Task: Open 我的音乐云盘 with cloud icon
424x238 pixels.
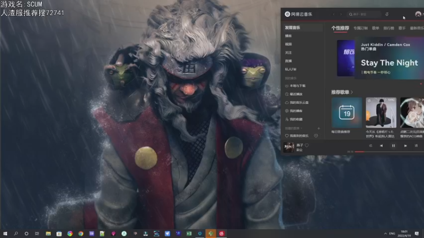Action: [x=297, y=103]
